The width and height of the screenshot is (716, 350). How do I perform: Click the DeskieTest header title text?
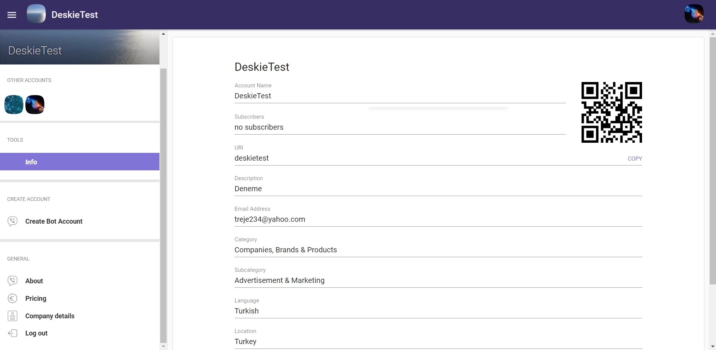click(75, 15)
